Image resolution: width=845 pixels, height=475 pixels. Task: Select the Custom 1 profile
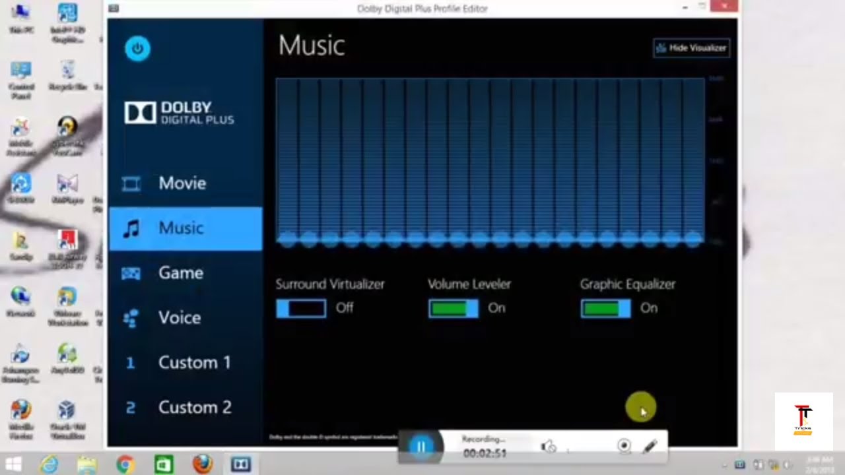[x=186, y=363]
